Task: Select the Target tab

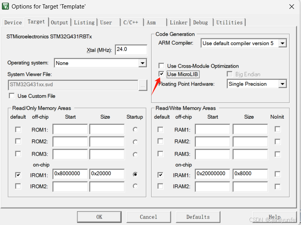Action: tap(36, 22)
